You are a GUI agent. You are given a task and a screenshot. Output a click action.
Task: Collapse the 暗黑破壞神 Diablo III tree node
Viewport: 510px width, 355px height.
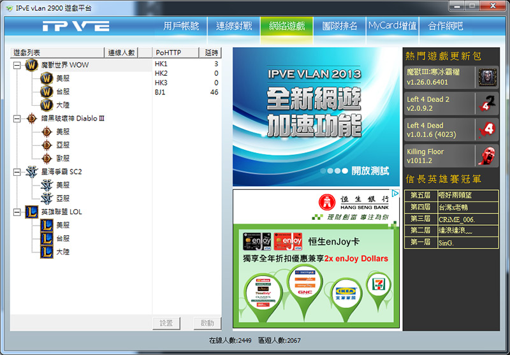[17, 118]
